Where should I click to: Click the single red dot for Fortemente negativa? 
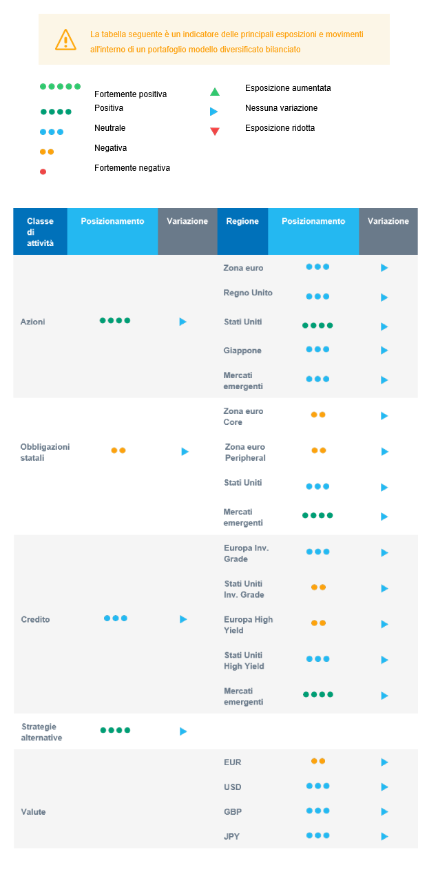point(43,171)
